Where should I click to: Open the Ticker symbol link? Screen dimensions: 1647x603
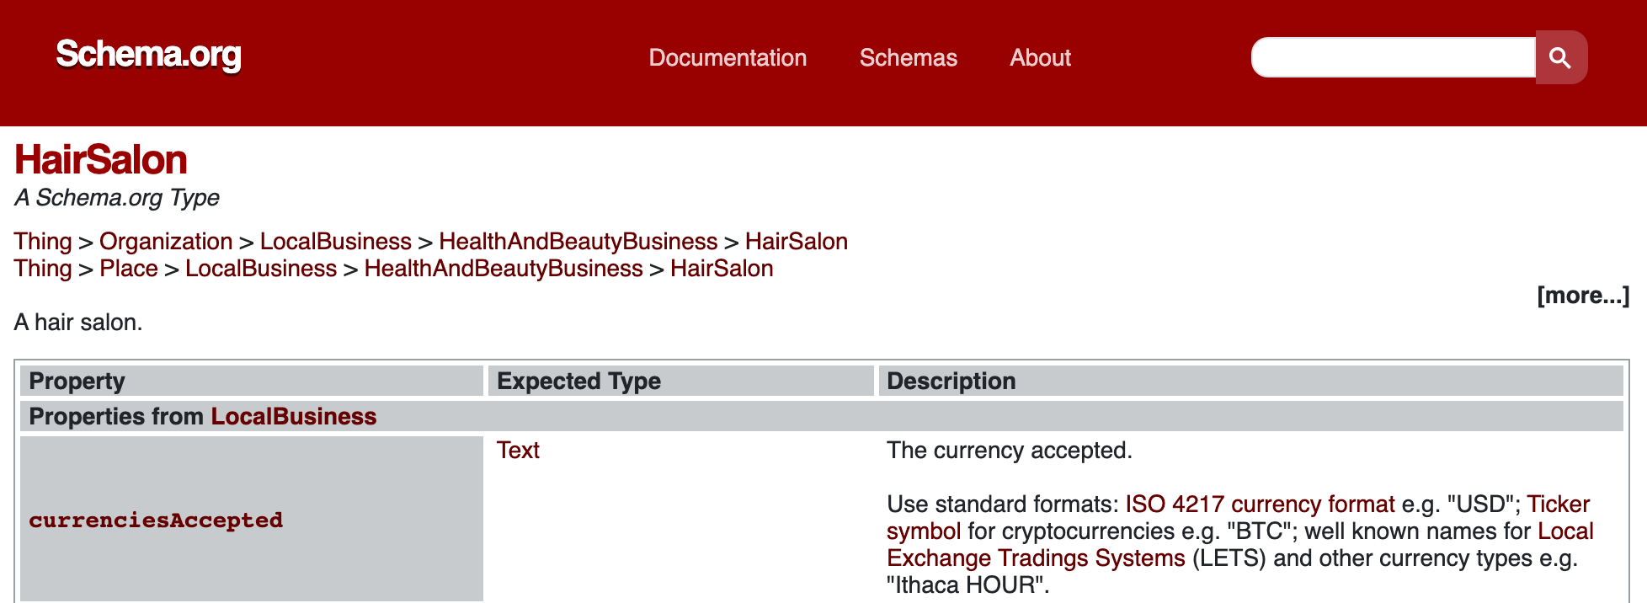pos(1238,518)
